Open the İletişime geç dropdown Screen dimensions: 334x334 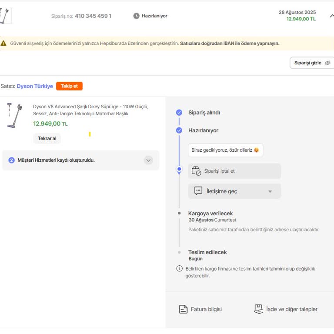pyautogui.click(x=270, y=191)
